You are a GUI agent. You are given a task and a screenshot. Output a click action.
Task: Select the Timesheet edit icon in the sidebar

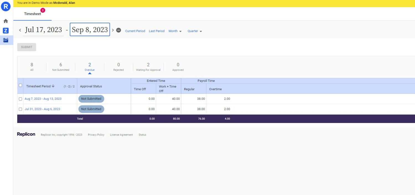click(x=6, y=40)
